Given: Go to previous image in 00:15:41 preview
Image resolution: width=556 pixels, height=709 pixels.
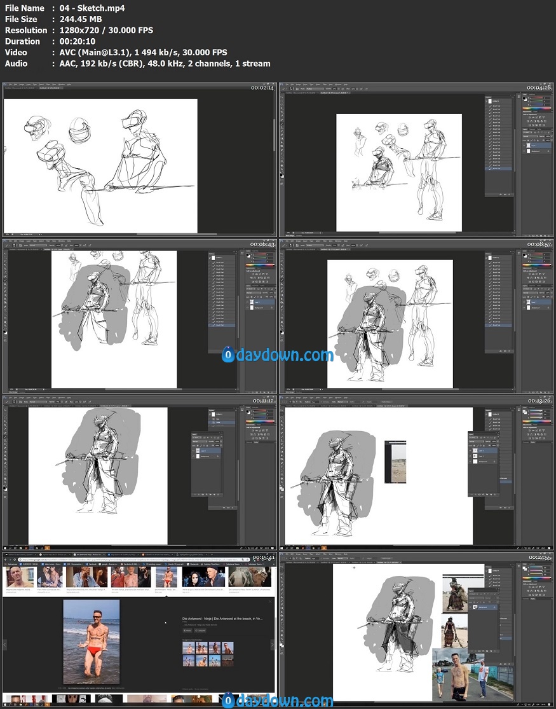Looking at the screenshot, I should click(x=5, y=645).
